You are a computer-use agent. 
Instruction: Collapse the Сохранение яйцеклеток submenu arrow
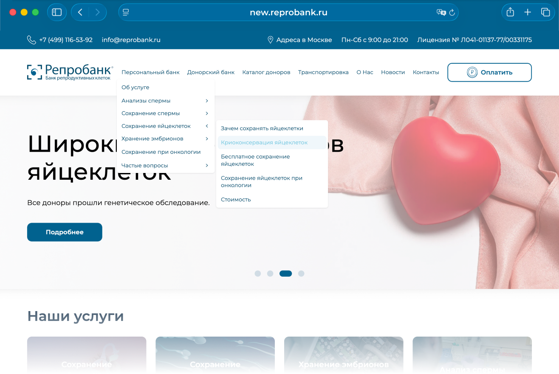pyautogui.click(x=207, y=126)
